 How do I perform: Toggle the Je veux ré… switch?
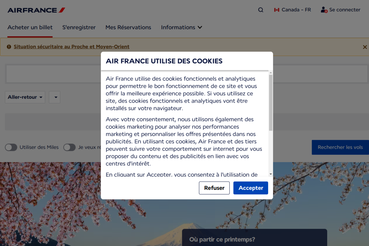point(69,147)
